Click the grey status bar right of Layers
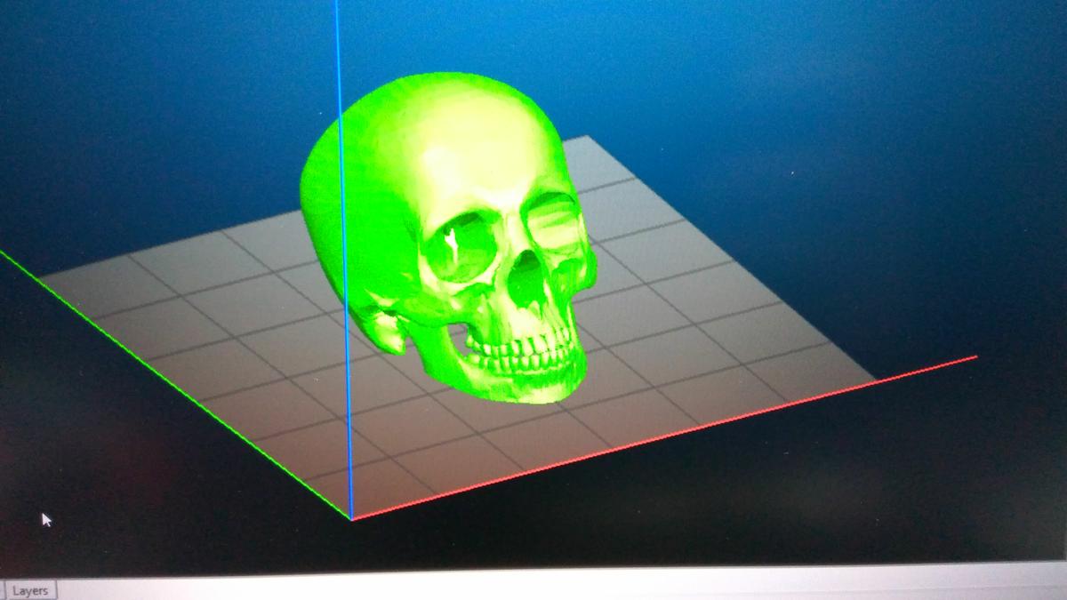Image resolution: width=1067 pixels, height=600 pixels. click(533, 588)
